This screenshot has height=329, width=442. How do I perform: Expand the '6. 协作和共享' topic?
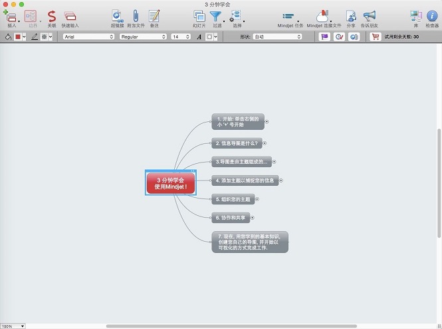click(252, 217)
